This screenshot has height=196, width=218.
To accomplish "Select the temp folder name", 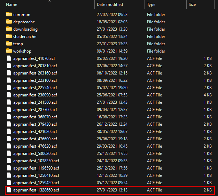I will point(18,44).
